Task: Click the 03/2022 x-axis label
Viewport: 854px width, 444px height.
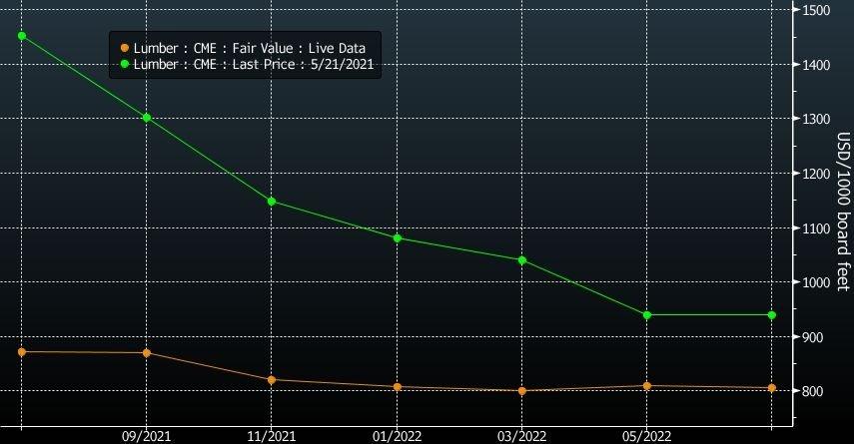Action: 521,436
